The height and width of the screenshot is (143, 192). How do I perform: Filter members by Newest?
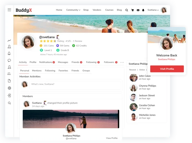[133, 70]
